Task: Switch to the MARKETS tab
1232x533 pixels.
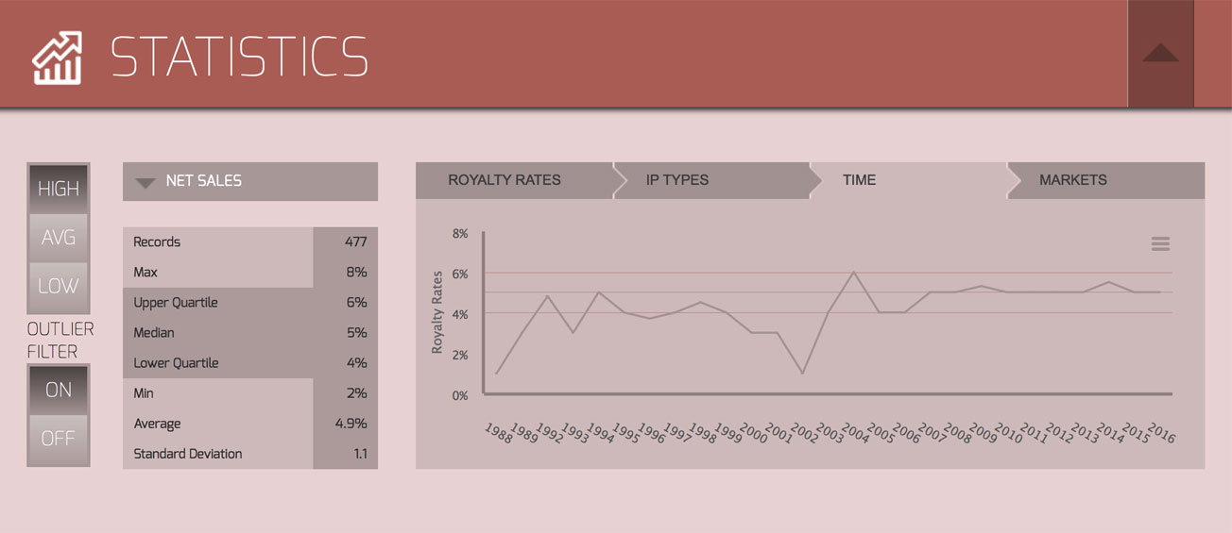Action: click(1073, 180)
